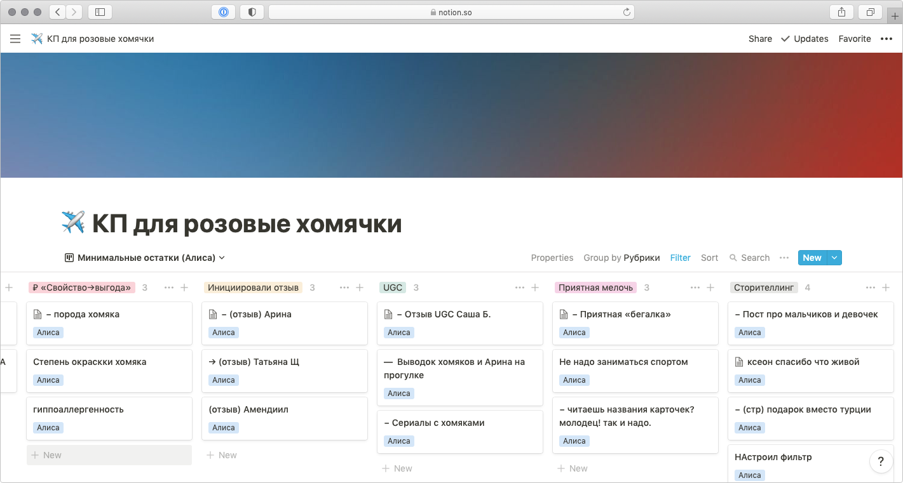
Task: Open the card – (отзыв) Арина
Action: [285, 323]
